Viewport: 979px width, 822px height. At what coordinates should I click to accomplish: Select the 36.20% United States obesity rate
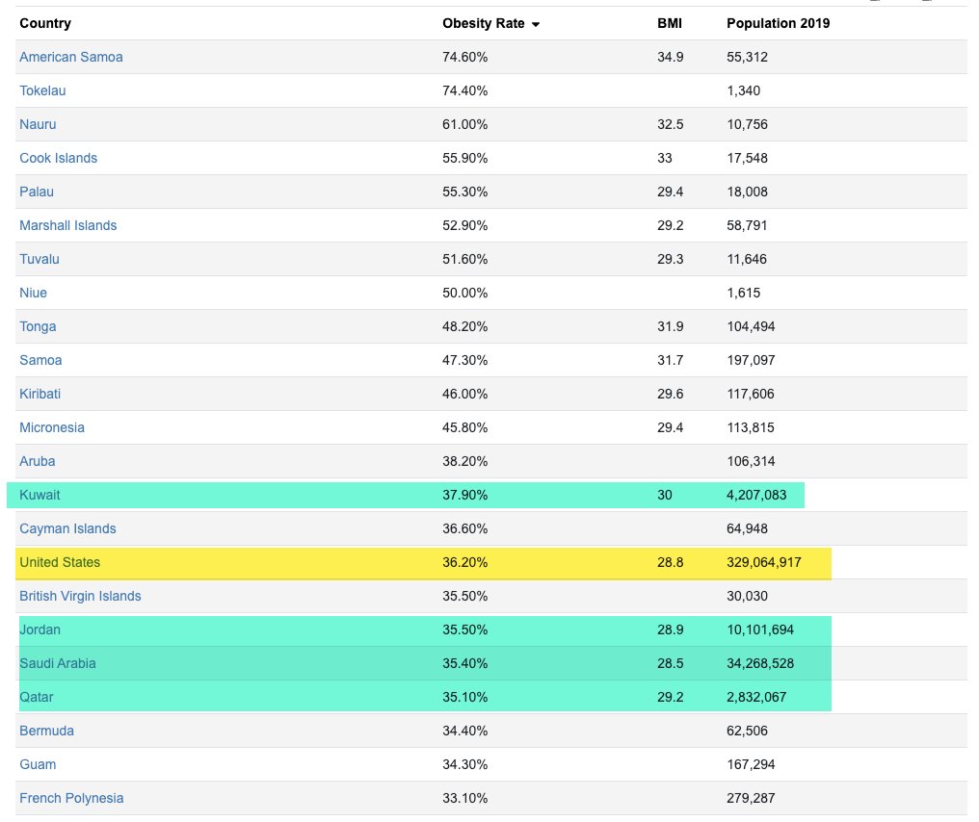pos(464,562)
